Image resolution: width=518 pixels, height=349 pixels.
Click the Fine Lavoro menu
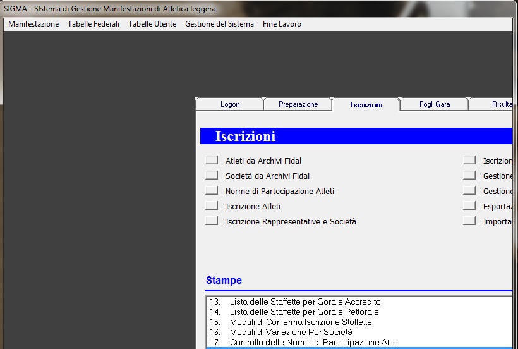282,24
